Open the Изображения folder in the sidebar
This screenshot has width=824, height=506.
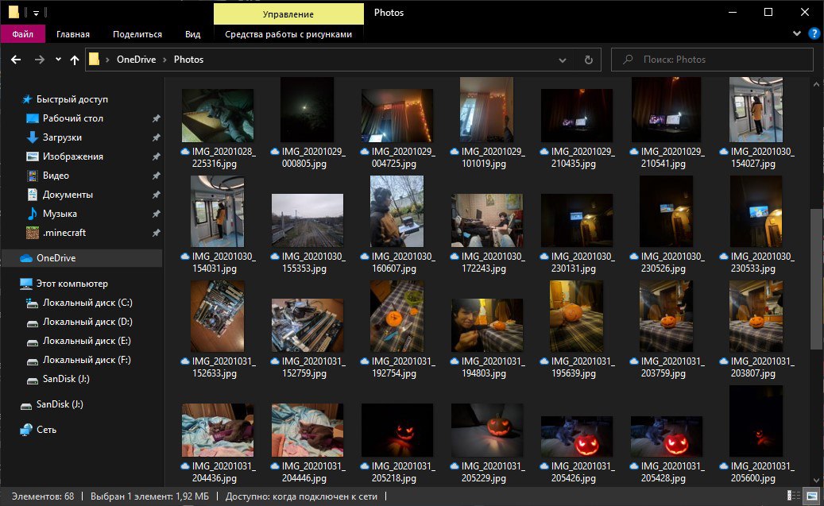coord(72,156)
